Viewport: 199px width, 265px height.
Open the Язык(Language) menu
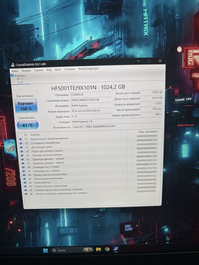[88, 69]
